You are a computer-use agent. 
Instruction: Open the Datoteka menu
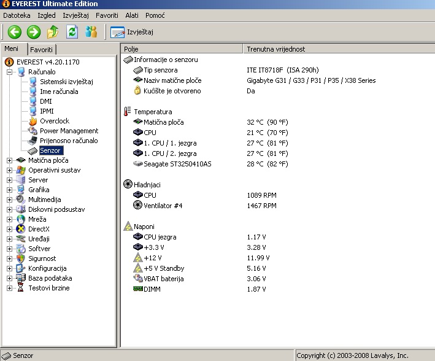click(17, 14)
